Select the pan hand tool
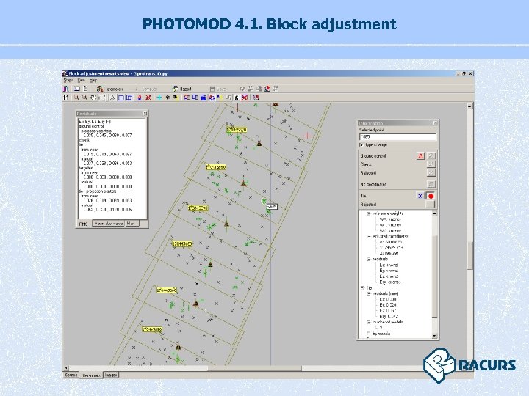Image resolution: width=529 pixels, height=396 pixels. tap(93, 98)
